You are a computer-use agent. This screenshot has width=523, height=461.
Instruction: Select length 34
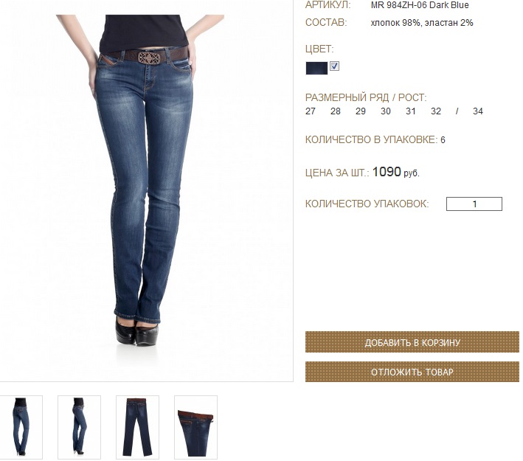point(478,111)
